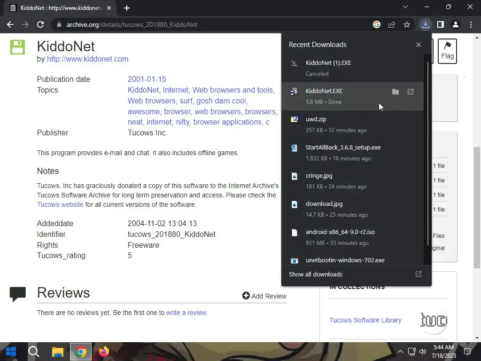Go back to previous page
This screenshot has width=481, height=361.
click(x=10, y=24)
